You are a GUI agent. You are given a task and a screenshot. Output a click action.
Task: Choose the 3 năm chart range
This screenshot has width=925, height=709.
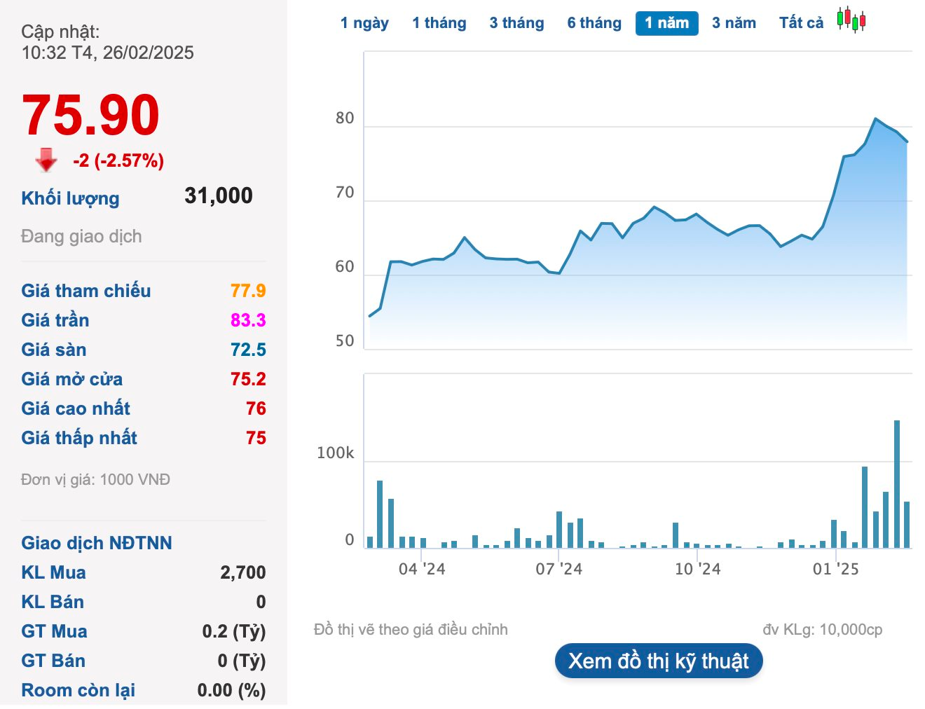click(734, 23)
